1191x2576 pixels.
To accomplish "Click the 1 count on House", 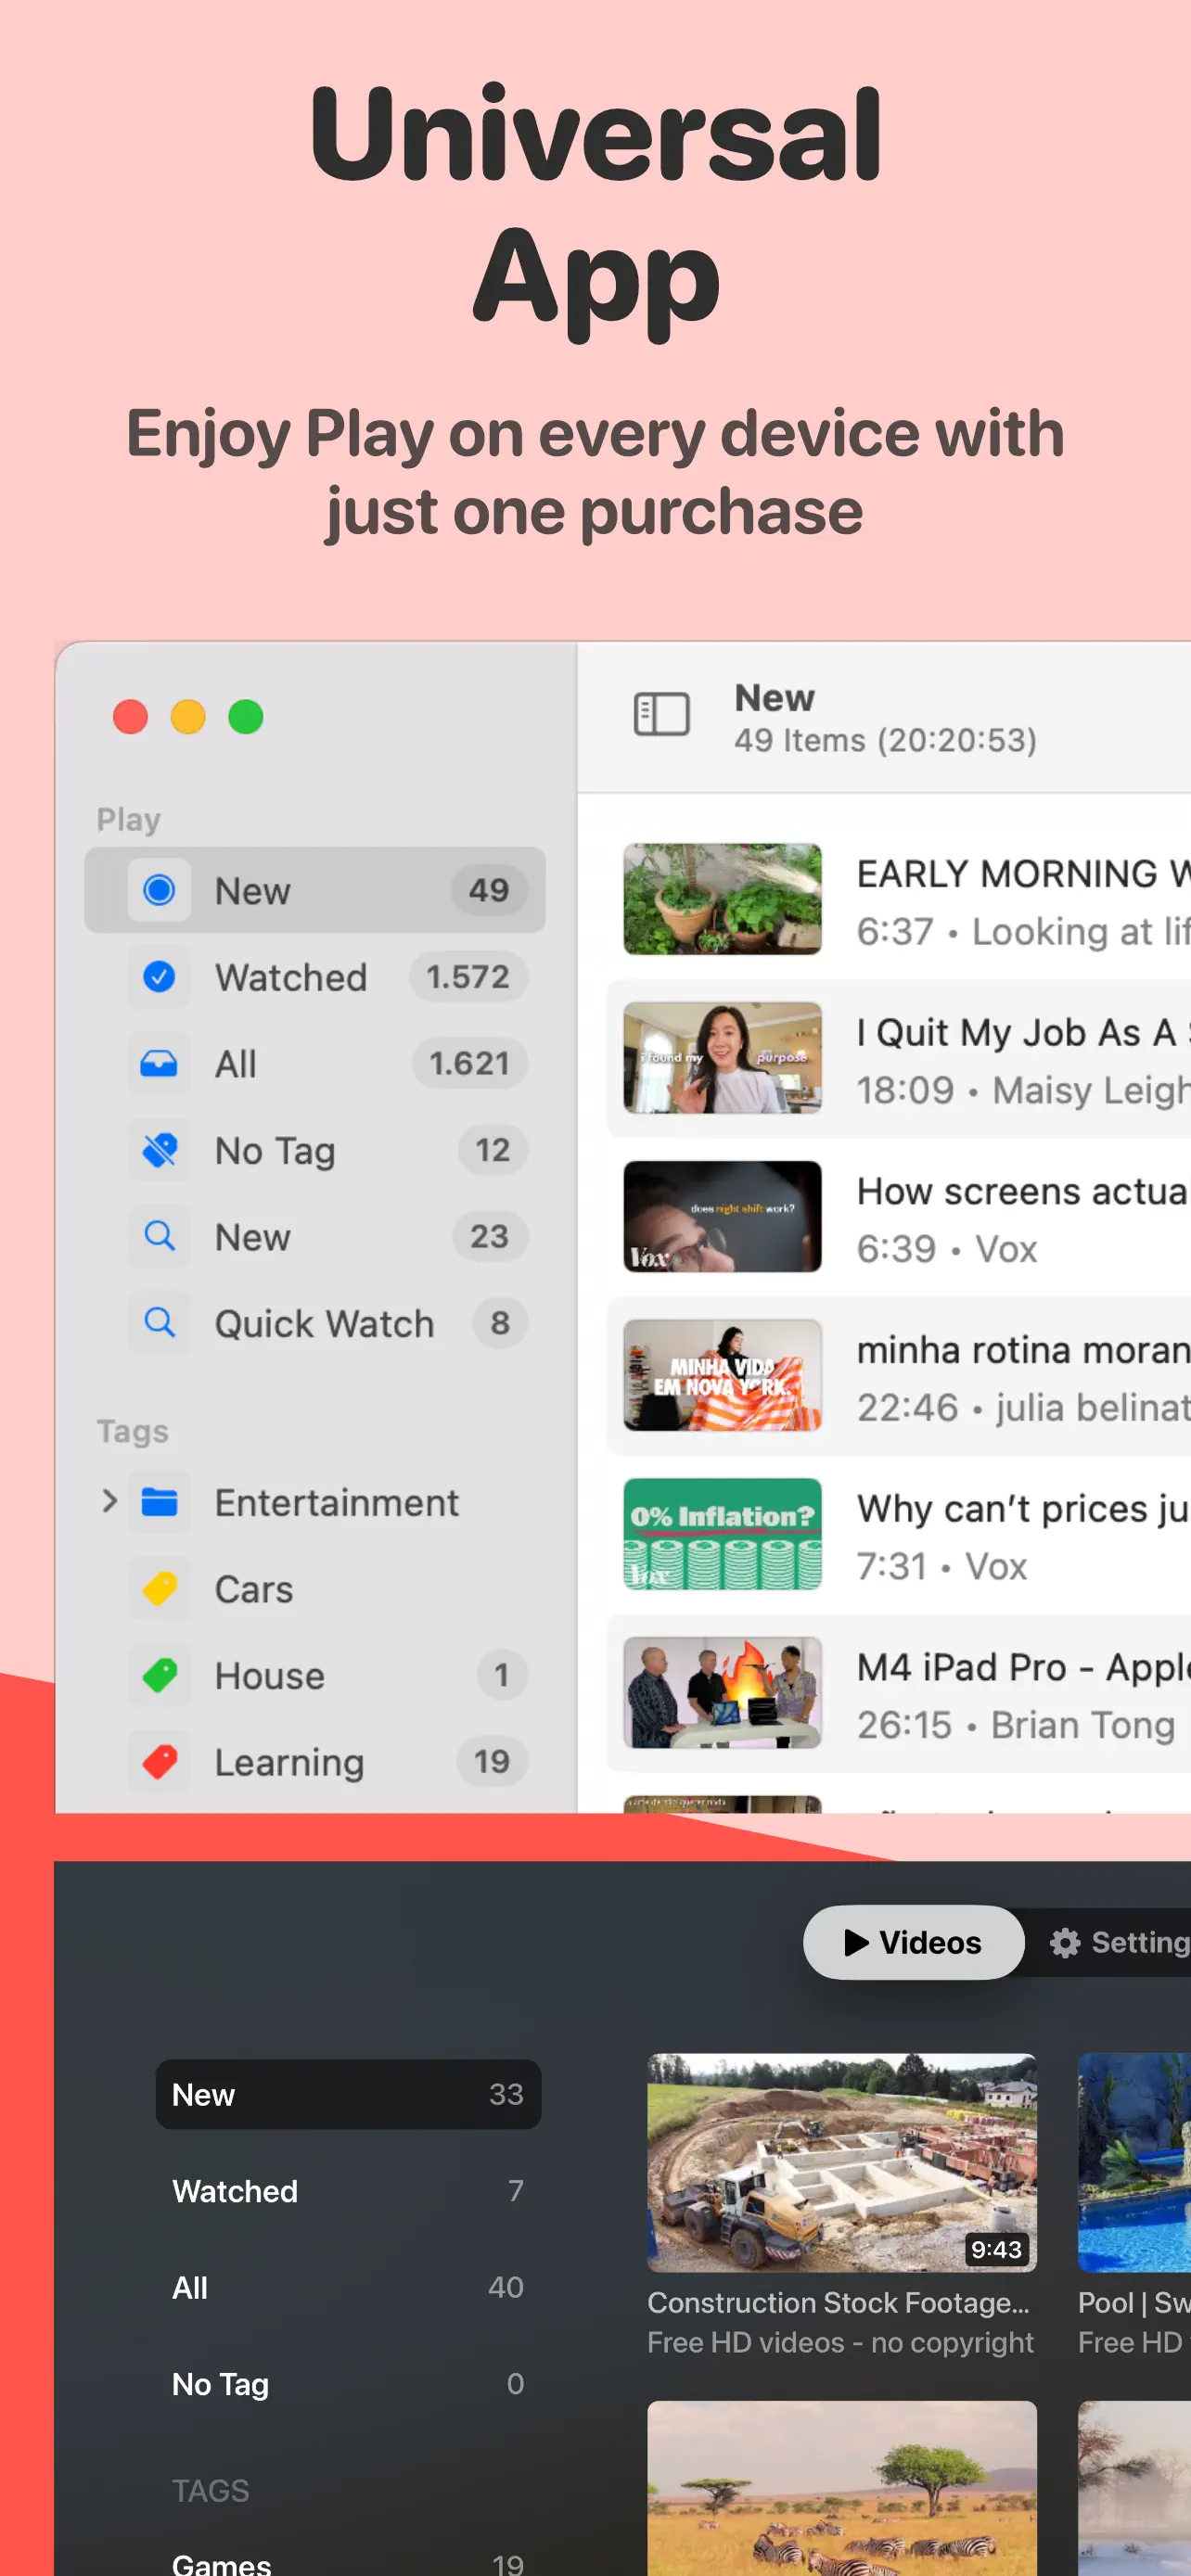I will (502, 1675).
